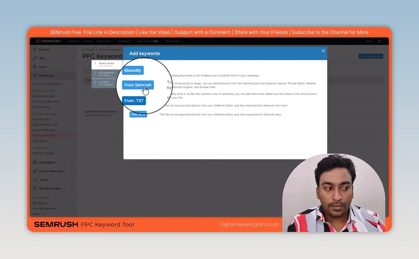The width and height of the screenshot is (419, 259).
Task: Open Advertising Research in the sidebar
Action: [46, 102]
